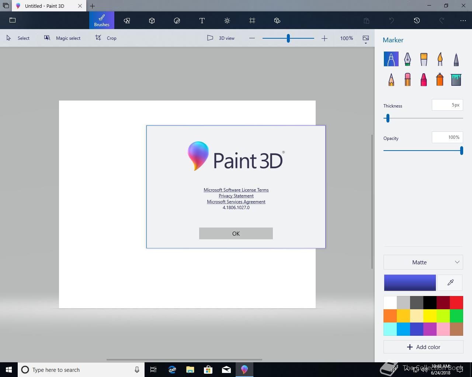Screen dimensions: 472x377
Task: Open the Stickers tab
Action: click(x=177, y=21)
